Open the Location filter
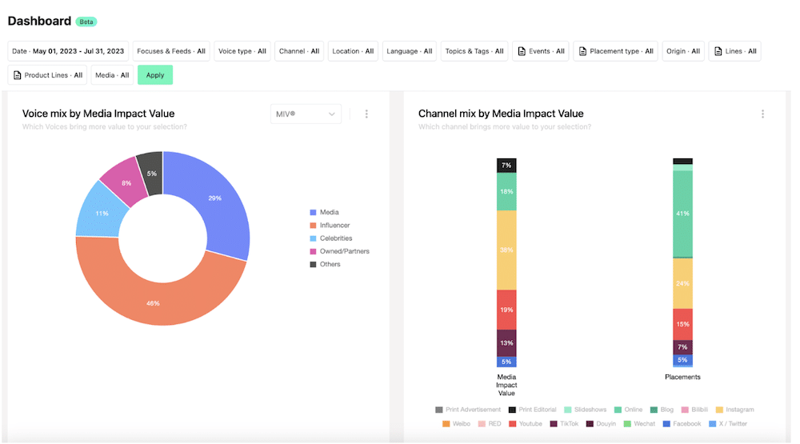 click(353, 51)
